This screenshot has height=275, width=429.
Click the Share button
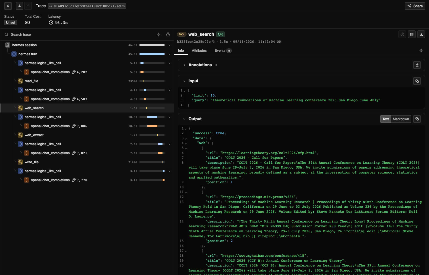(x=415, y=6)
